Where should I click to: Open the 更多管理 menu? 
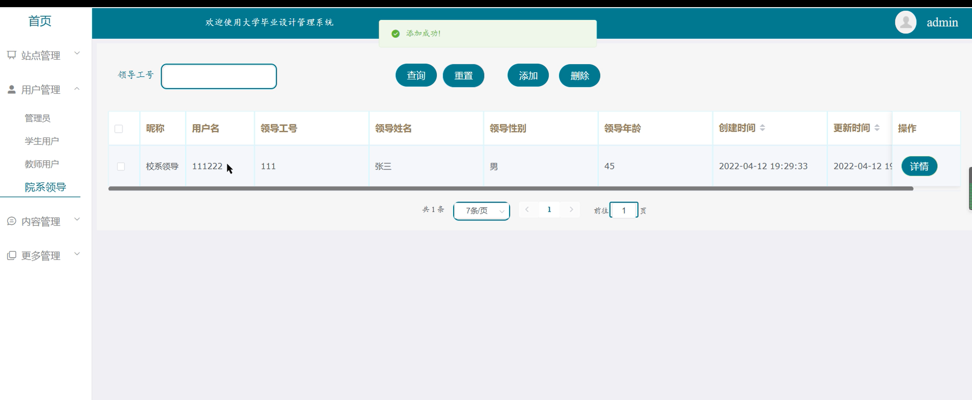[x=41, y=255]
